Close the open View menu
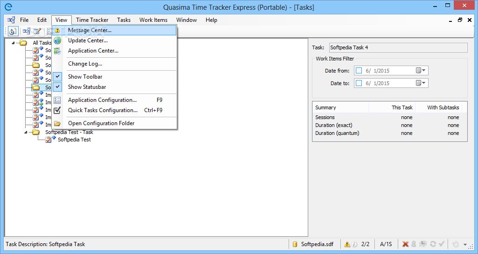 [x=61, y=20]
